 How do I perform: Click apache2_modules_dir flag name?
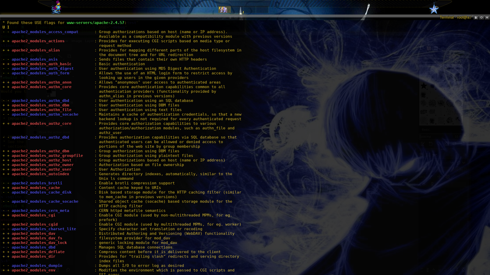(x=33, y=257)
